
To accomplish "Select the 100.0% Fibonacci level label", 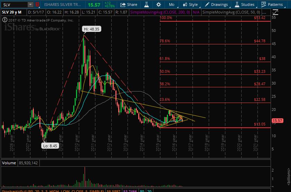I will (166, 18).
